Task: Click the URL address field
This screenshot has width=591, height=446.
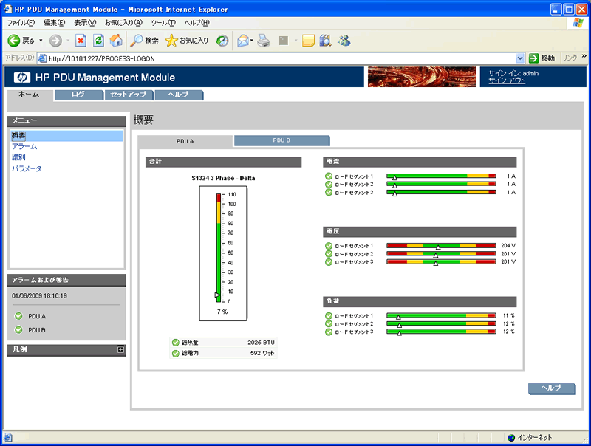Action: click(281, 58)
